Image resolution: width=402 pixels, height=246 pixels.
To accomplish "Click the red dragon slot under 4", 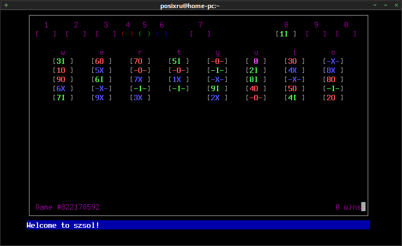I will coord(128,34).
